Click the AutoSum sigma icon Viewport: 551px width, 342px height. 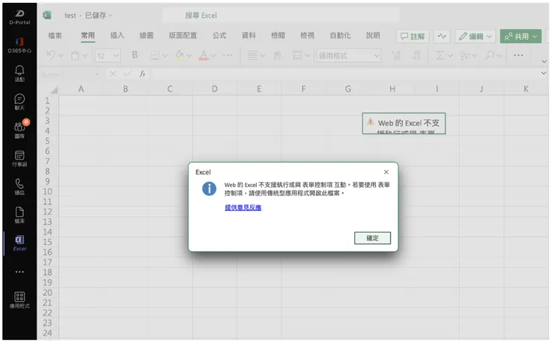[440, 55]
